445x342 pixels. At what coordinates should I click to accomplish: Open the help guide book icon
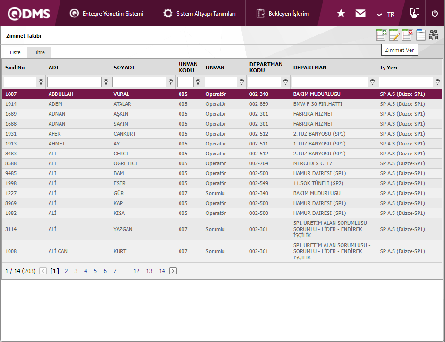click(x=414, y=13)
